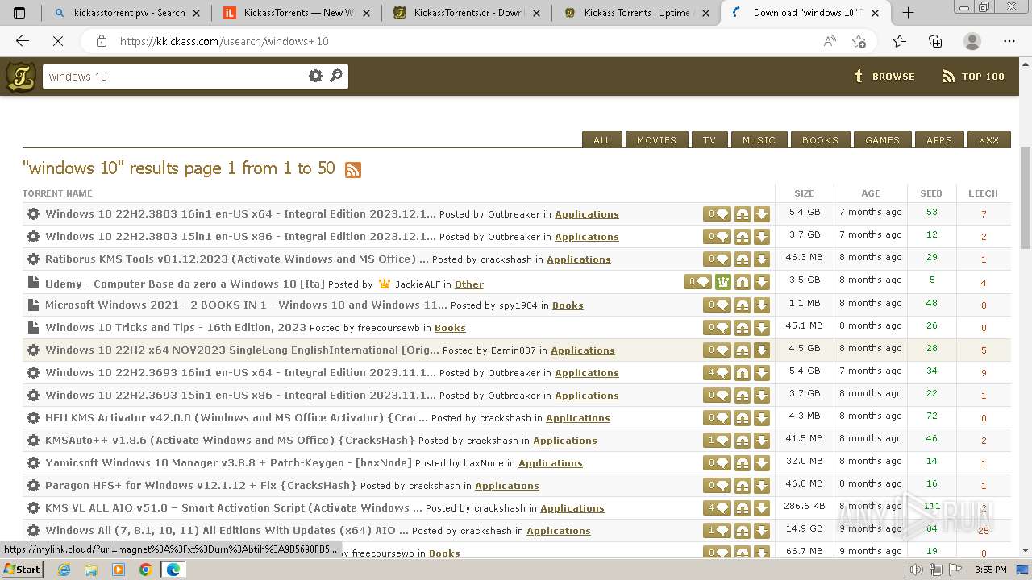Open Applications category link on HEU KMS Activator row
The height and width of the screenshot is (580, 1032).
click(x=578, y=418)
